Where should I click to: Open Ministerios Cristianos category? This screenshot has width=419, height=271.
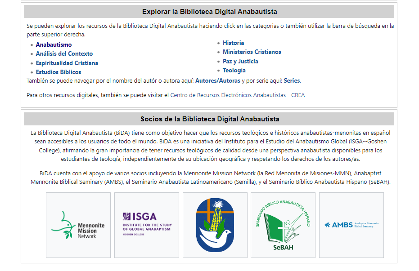point(252,52)
